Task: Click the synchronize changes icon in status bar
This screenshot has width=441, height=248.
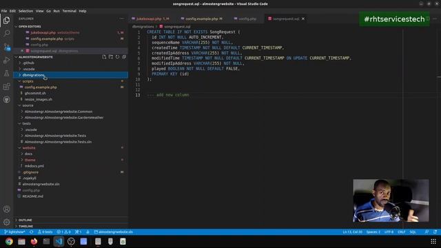Action: (x=31, y=232)
